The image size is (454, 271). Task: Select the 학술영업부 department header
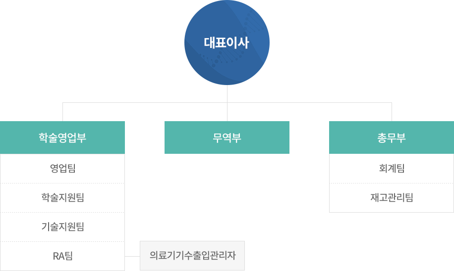point(62,137)
